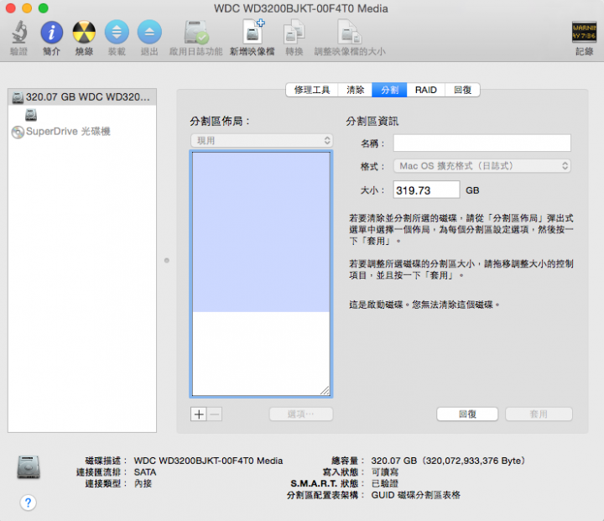Image resolution: width=604 pixels, height=521 pixels.
Task: Add a partition with the plus button
Action: (199, 414)
